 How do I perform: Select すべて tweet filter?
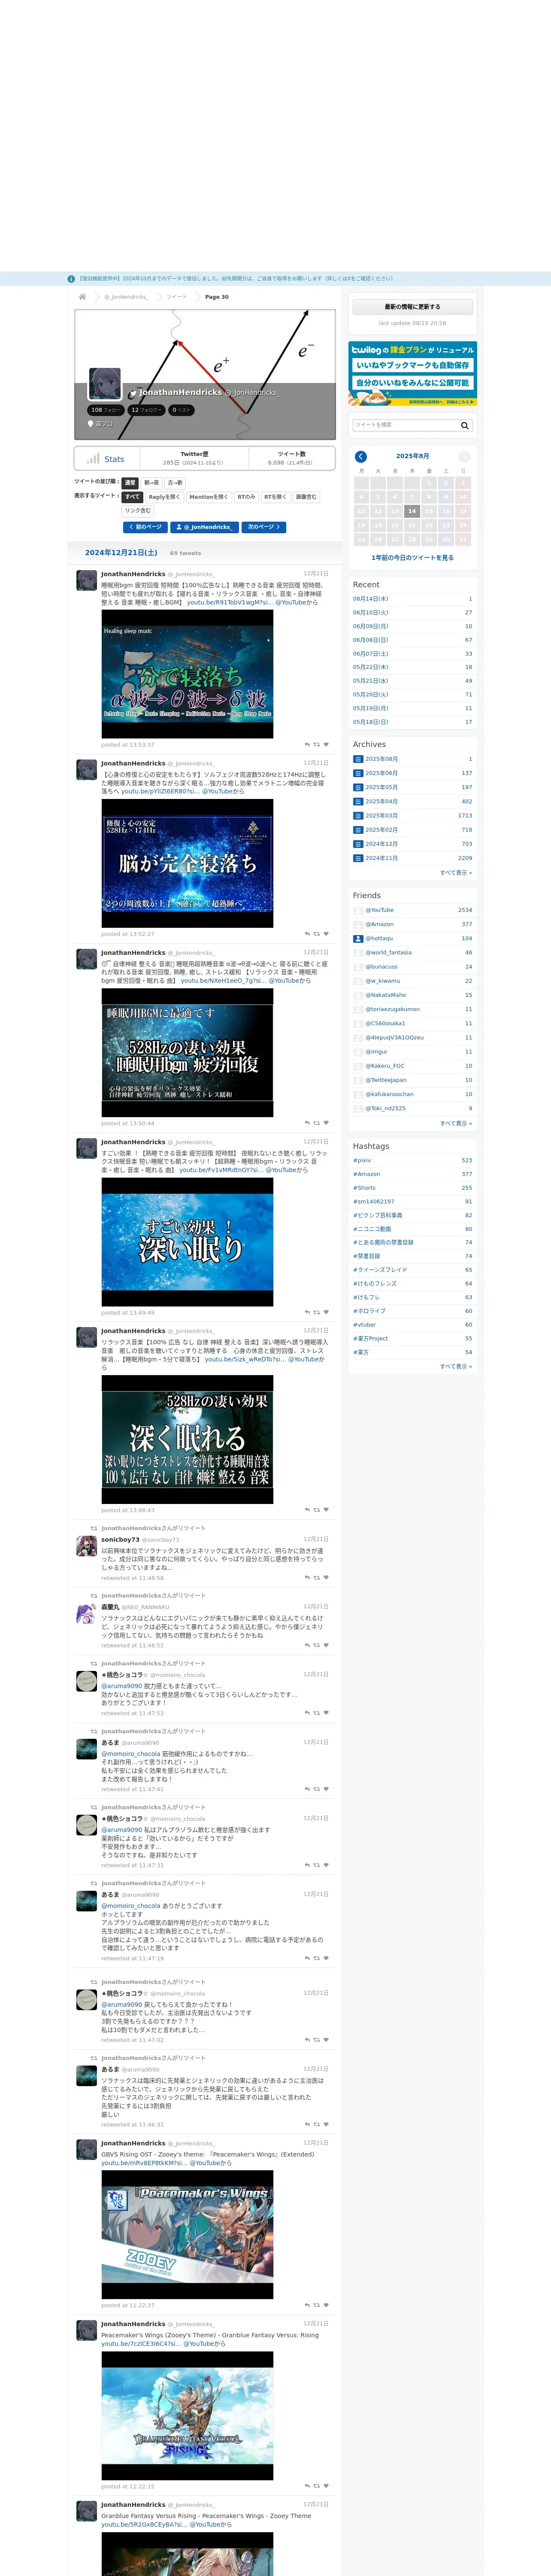click(132, 497)
